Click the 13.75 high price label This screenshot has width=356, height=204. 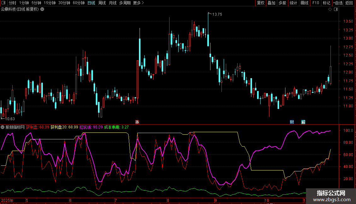[217, 14]
